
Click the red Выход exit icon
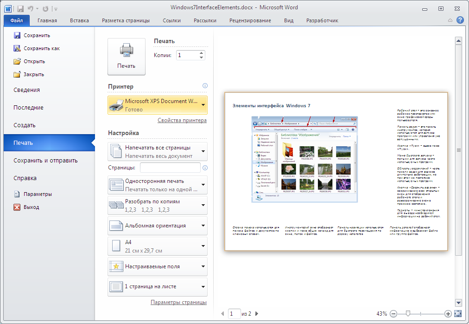[x=17, y=207]
